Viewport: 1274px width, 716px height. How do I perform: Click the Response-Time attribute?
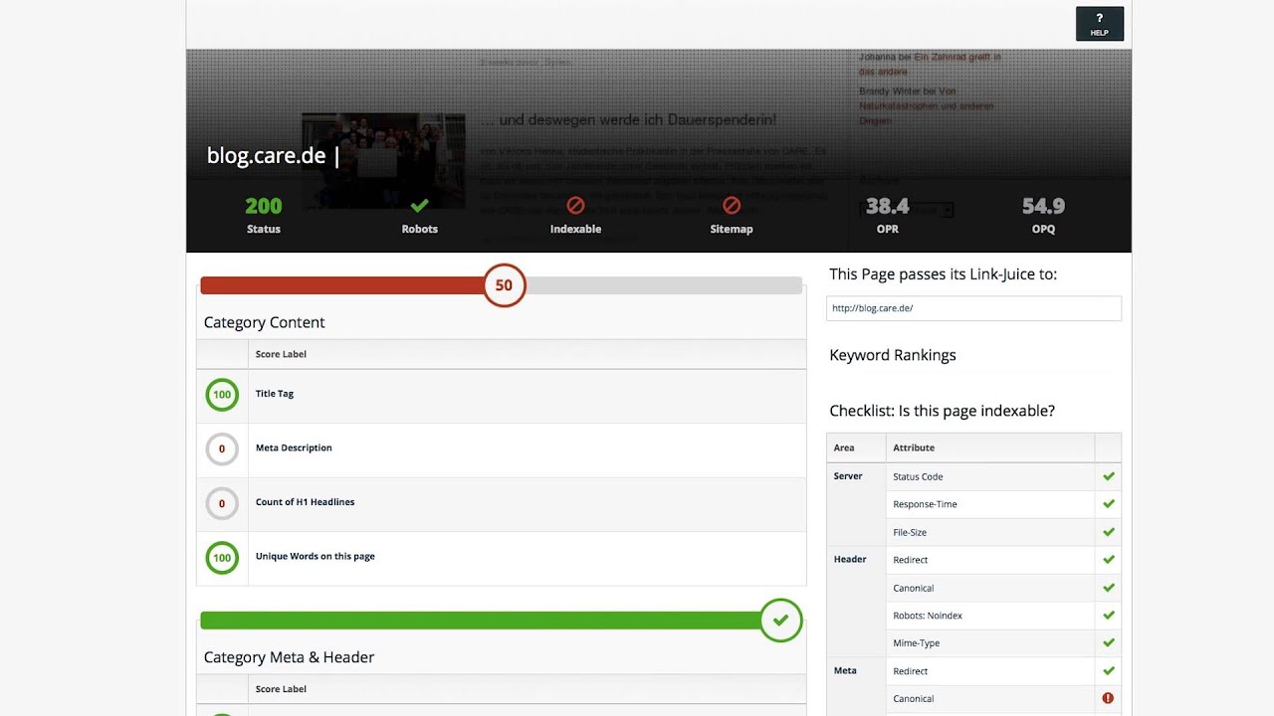click(925, 504)
